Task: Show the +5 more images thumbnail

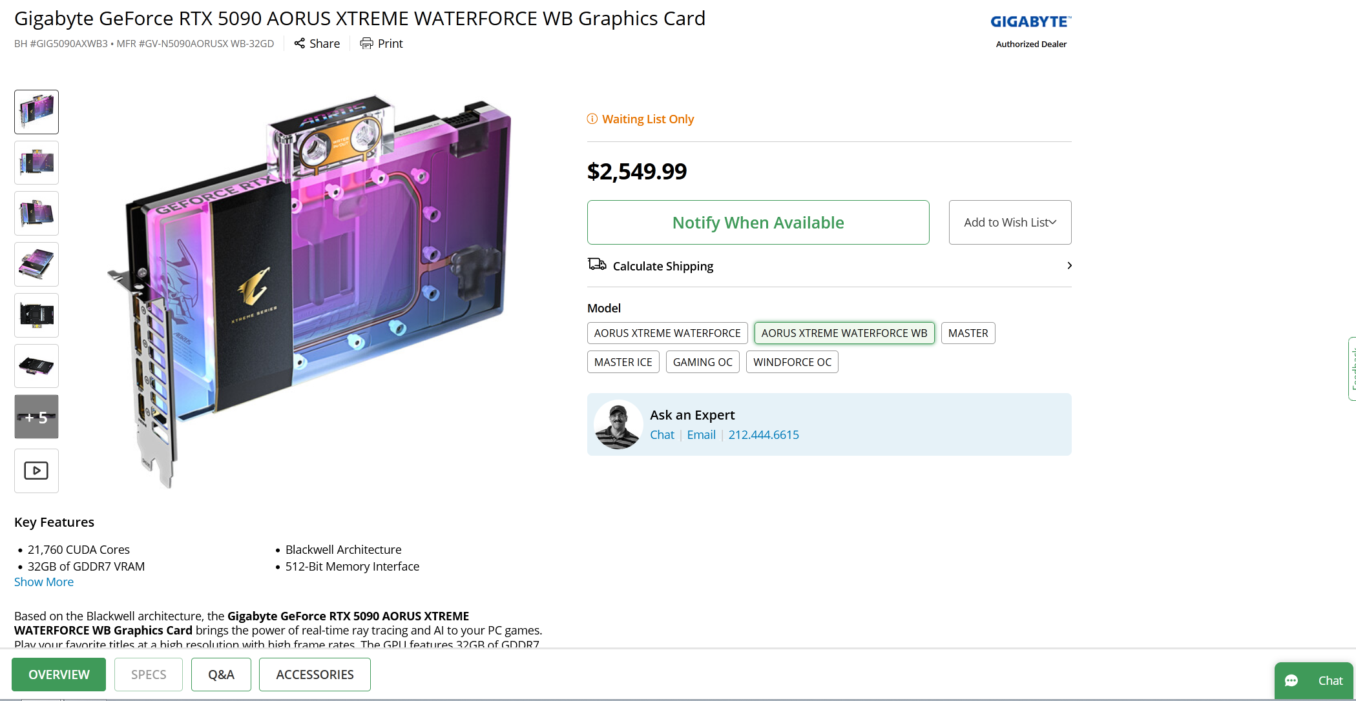Action: [x=36, y=417]
